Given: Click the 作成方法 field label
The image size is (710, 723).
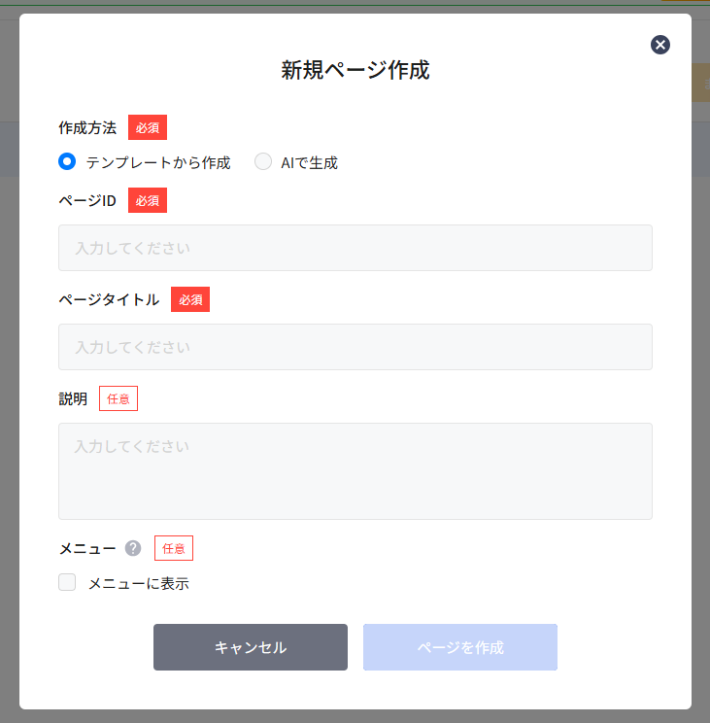Looking at the screenshot, I should (87, 127).
